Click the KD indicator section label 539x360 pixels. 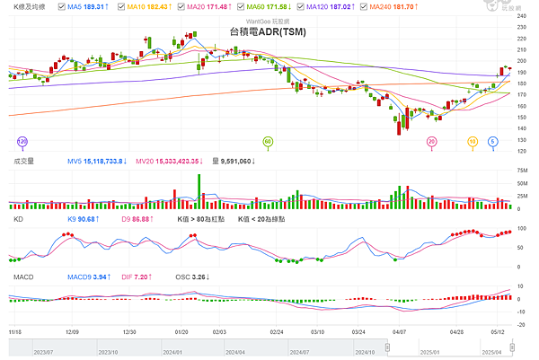[18, 219]
